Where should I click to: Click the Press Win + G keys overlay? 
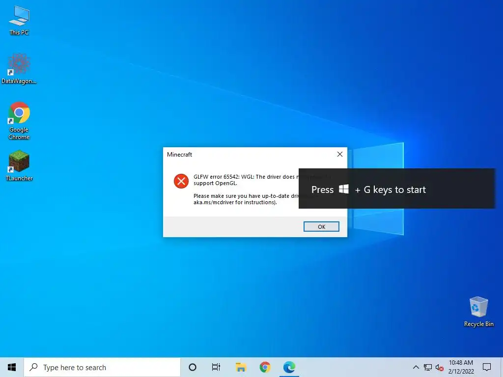pyautogui.click(x=397, y=188)
